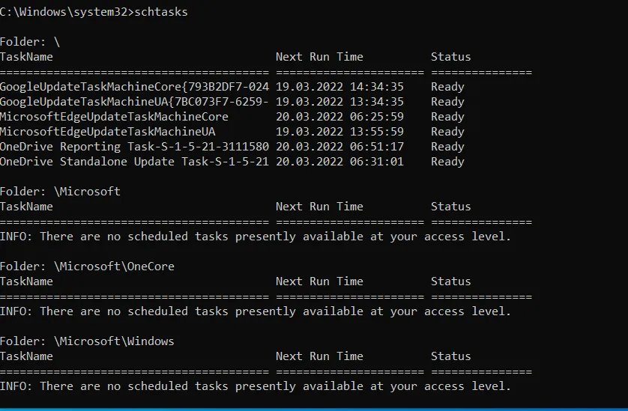The image size is (628, 411).
Task: Click the Folder: \Microsoft heading
Action: [x=60, y=192]
